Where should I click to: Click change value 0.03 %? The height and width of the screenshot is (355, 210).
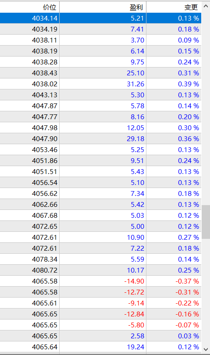[189, 336]
